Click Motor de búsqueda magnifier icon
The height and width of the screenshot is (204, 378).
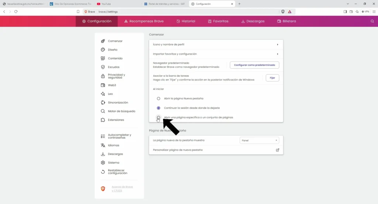coord(103,111)
